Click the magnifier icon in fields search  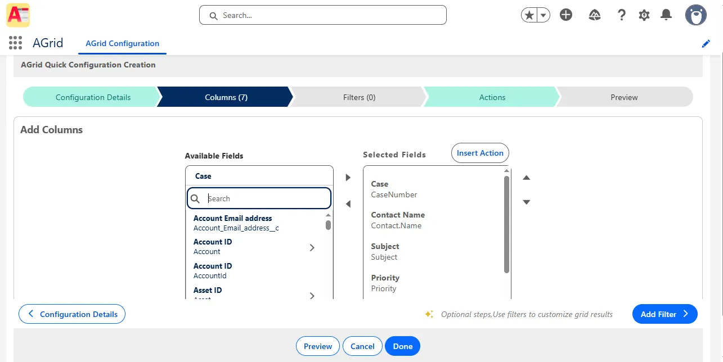(x=195, y=198)
